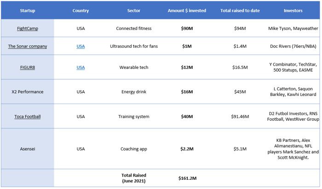Click the $91.46M total raised value

click(x=240, y=117)
